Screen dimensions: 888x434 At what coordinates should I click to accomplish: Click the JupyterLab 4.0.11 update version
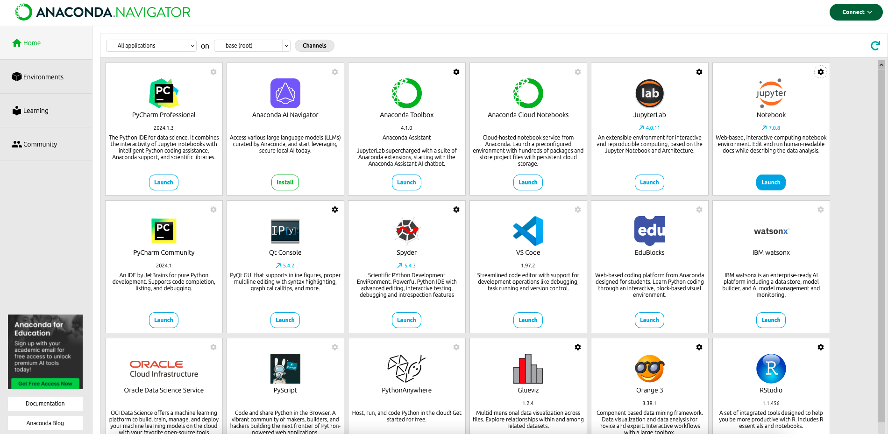[x=649, y=128]
